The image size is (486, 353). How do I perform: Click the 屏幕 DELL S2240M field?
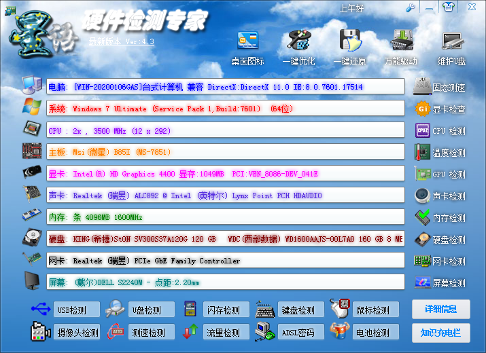click(x=226, y=282)
